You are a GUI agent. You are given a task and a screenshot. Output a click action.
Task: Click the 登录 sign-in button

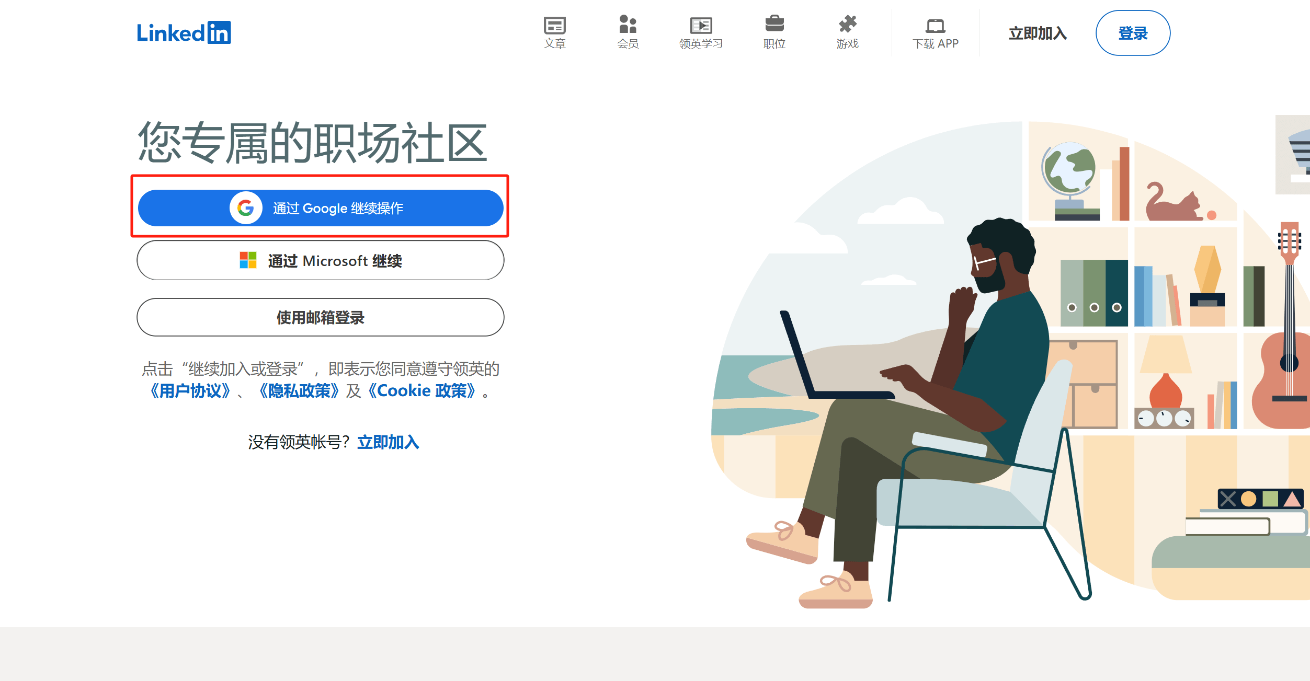coord(1133,33)
